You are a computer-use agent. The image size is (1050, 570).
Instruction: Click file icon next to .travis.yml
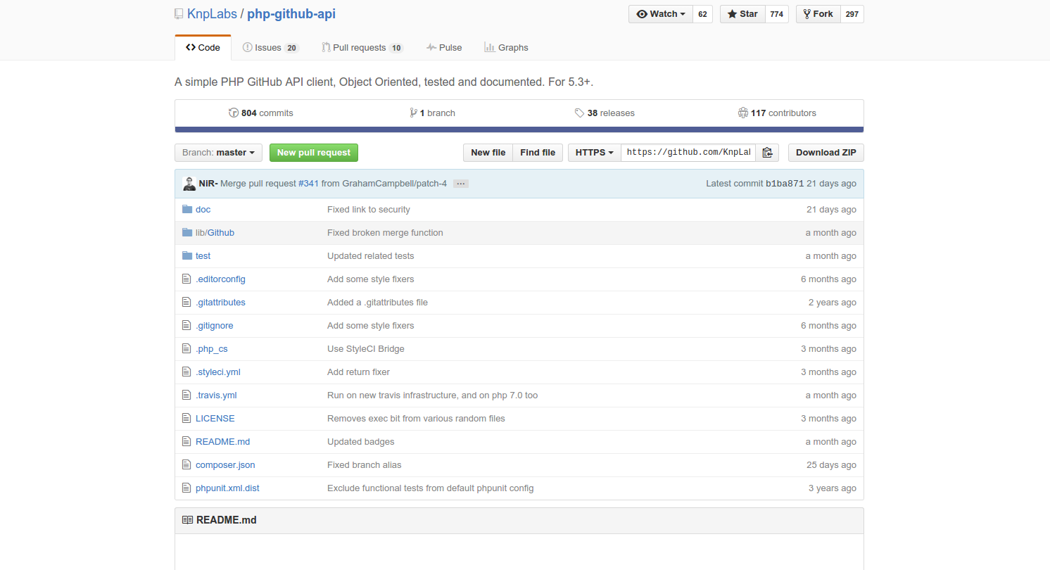tap(186, 395)
